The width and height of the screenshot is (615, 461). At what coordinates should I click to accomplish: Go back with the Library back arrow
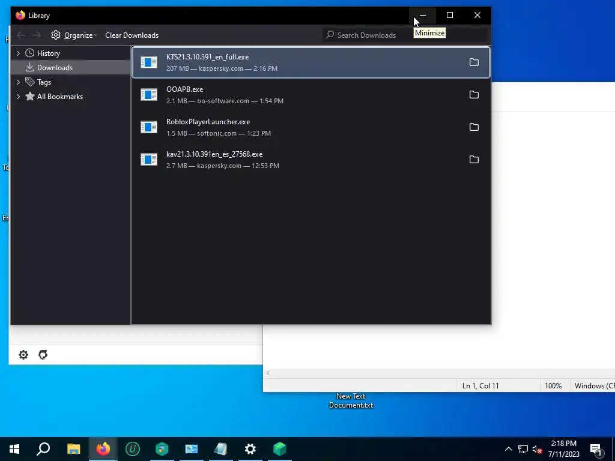pyautogui.click(x=21, y=35)
